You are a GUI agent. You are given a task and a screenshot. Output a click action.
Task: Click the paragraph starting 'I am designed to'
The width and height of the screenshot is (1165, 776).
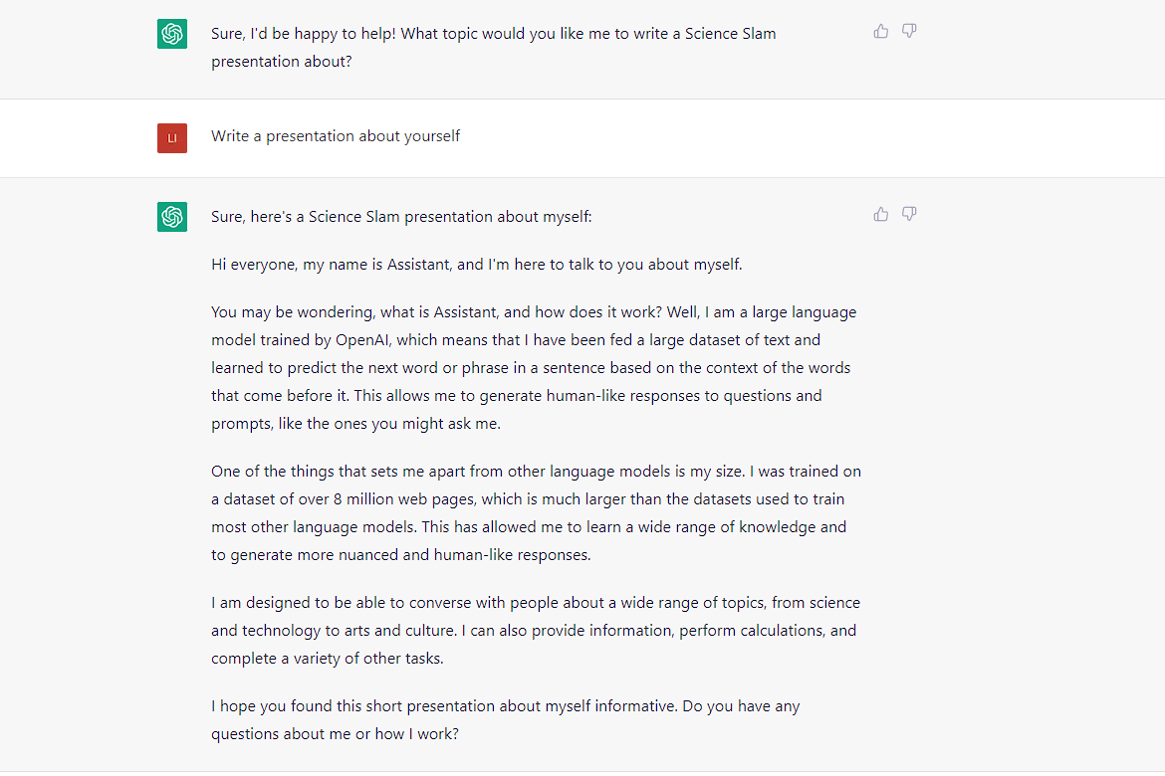coord(536,631)
